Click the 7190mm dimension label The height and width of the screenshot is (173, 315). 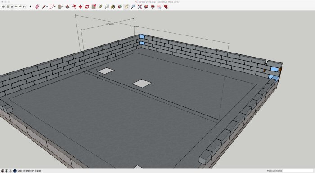click(135, 27)
